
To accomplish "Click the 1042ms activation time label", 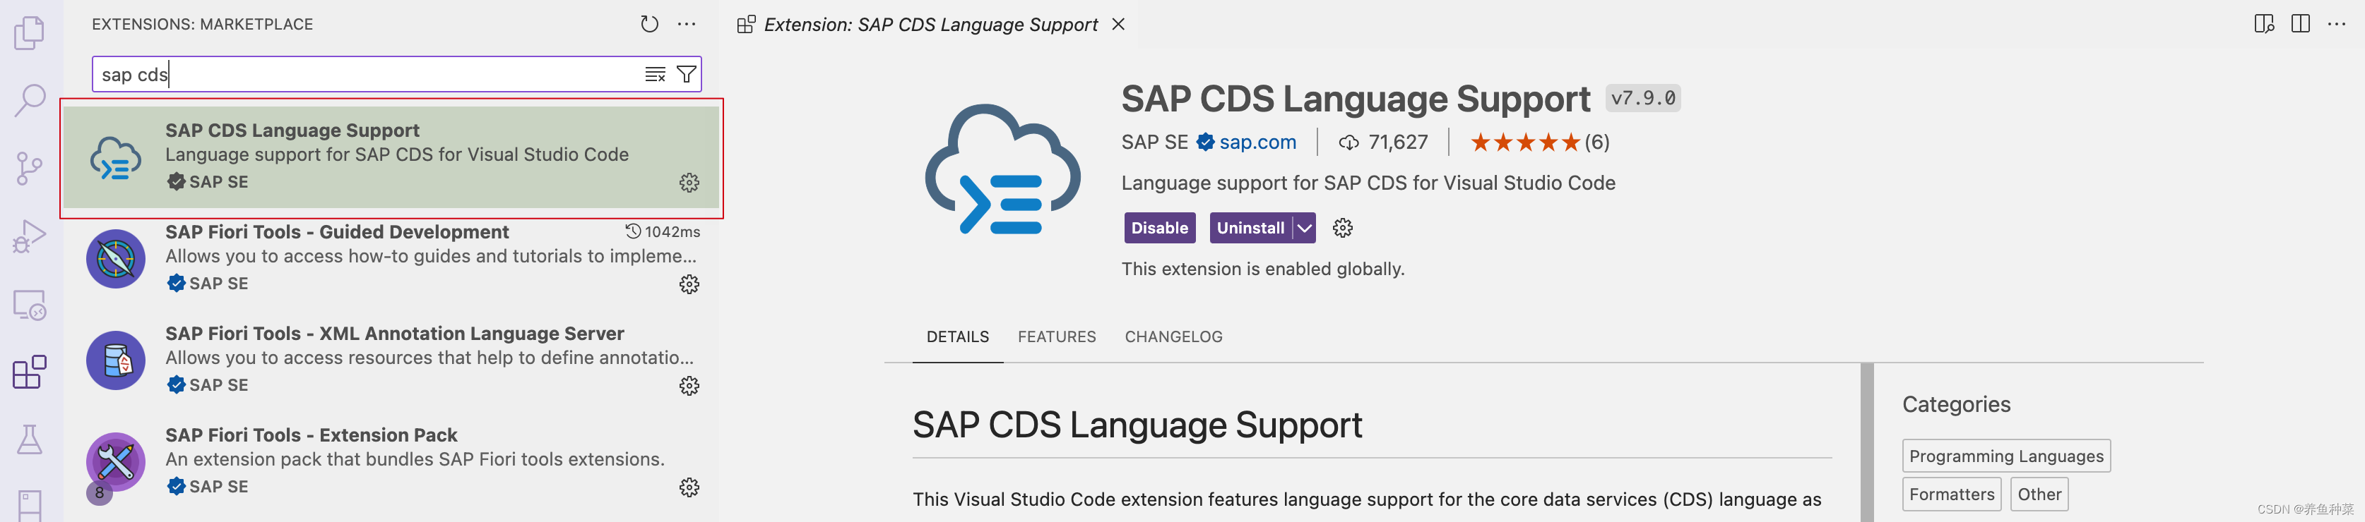I will tap(663, 232).
